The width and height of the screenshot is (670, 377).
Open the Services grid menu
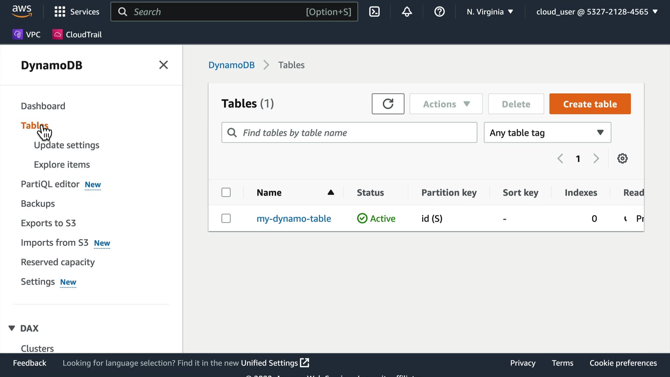(x=60, y=12)
